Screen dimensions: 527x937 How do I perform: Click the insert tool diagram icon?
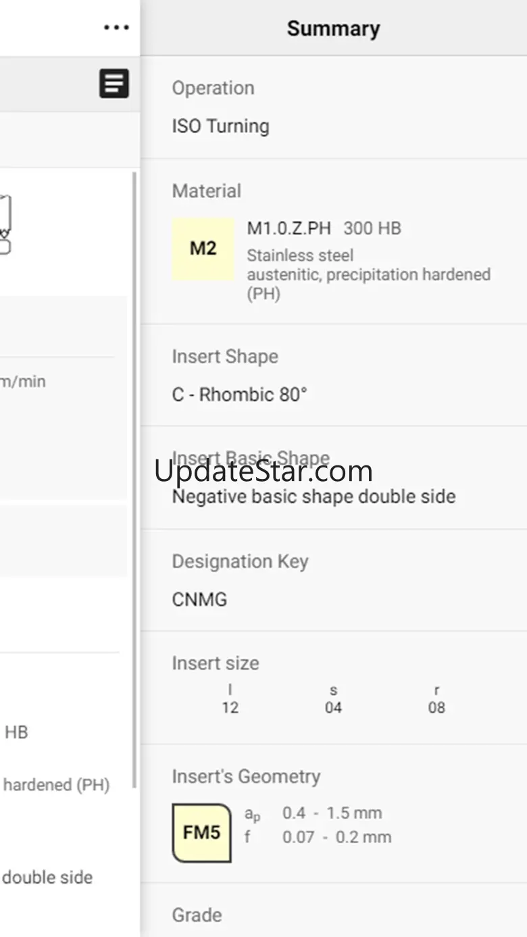point(5,224)
